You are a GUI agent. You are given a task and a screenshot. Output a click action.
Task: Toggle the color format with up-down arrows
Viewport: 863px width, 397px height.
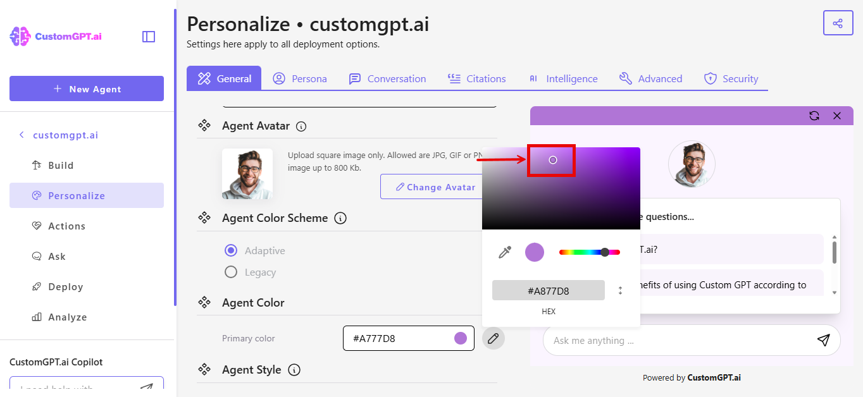pos(621,291)
